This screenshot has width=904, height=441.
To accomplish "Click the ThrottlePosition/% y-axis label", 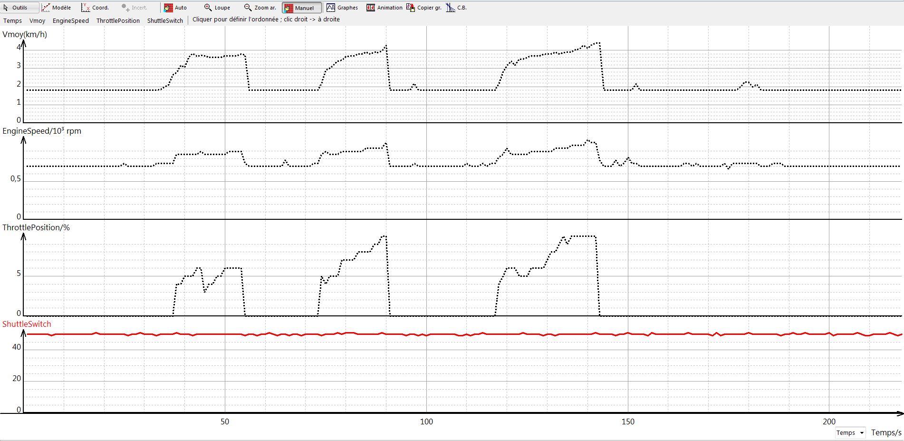I will [36, 227].
